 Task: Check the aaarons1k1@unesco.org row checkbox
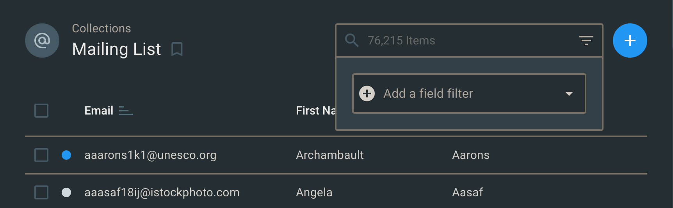click(41, 155)
